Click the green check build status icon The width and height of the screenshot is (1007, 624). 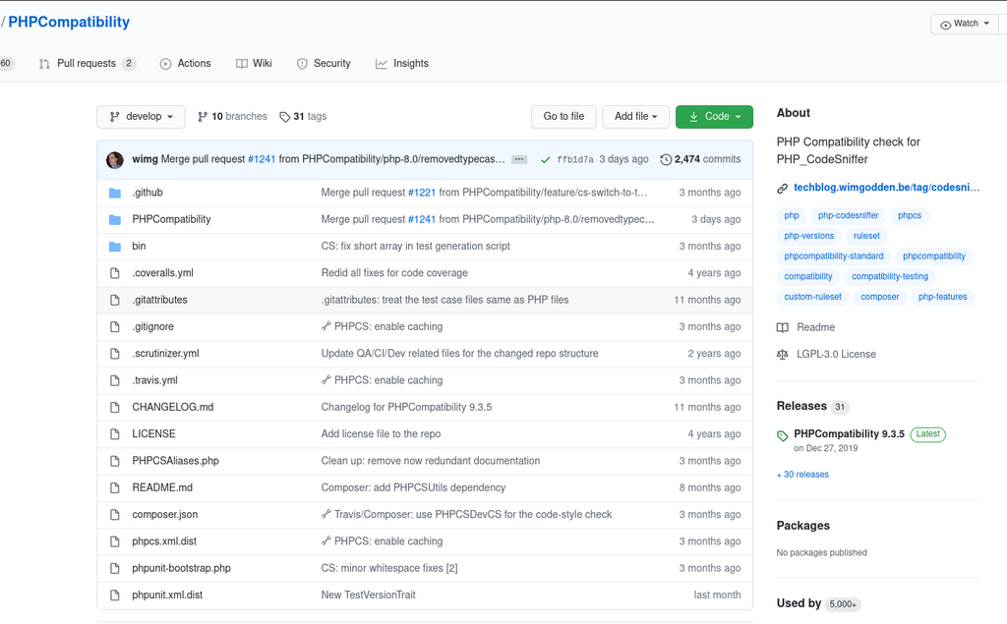point(545,160)
